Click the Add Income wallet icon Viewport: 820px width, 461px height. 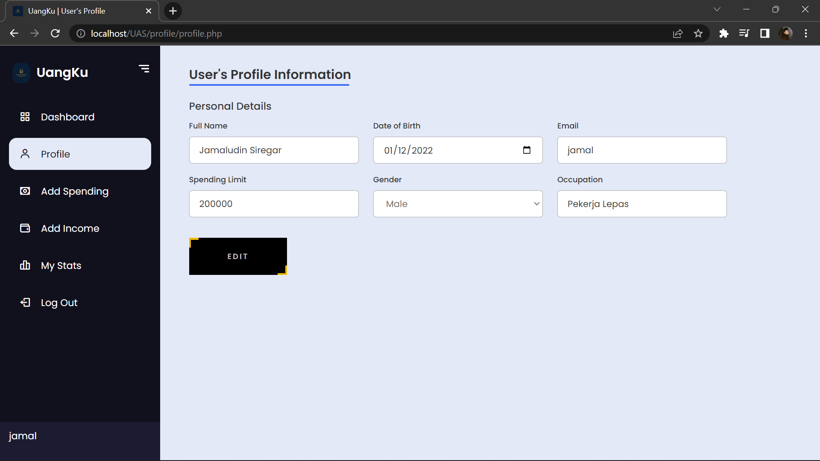click(25, 228)
